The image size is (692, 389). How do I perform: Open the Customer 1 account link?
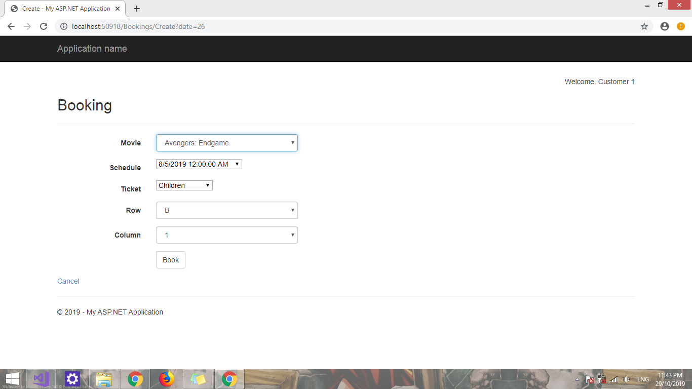pos(617,82)
